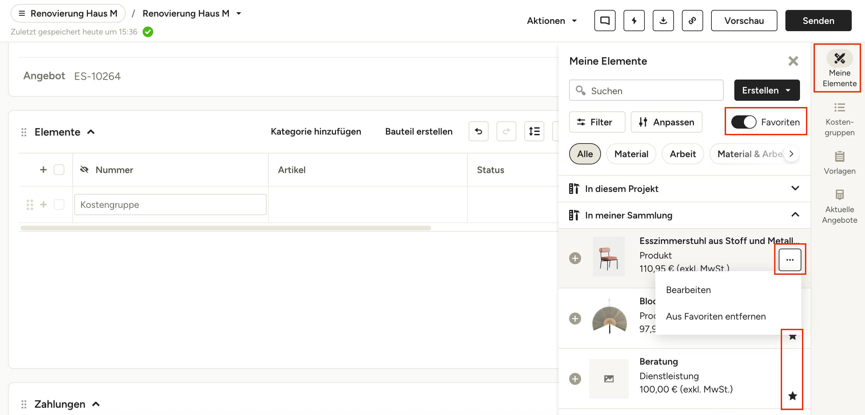Open Aktuelle Angebote sidebar panel
Screen dimensions: 865x415
click(x=839, y=207)
